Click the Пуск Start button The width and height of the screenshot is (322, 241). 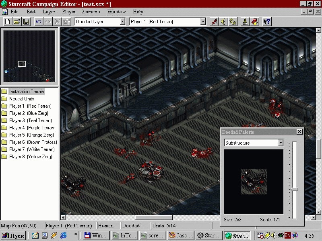pyautogui.click(x=13, y=235)
